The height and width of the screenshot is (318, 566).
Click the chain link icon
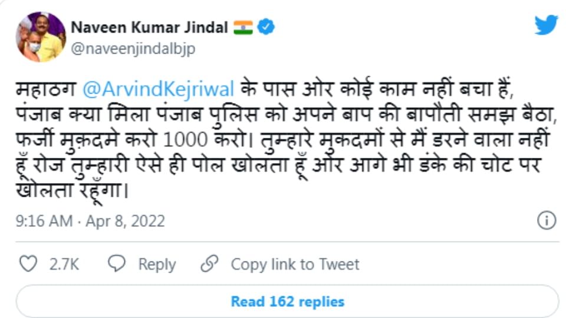(x=209, y=264)
